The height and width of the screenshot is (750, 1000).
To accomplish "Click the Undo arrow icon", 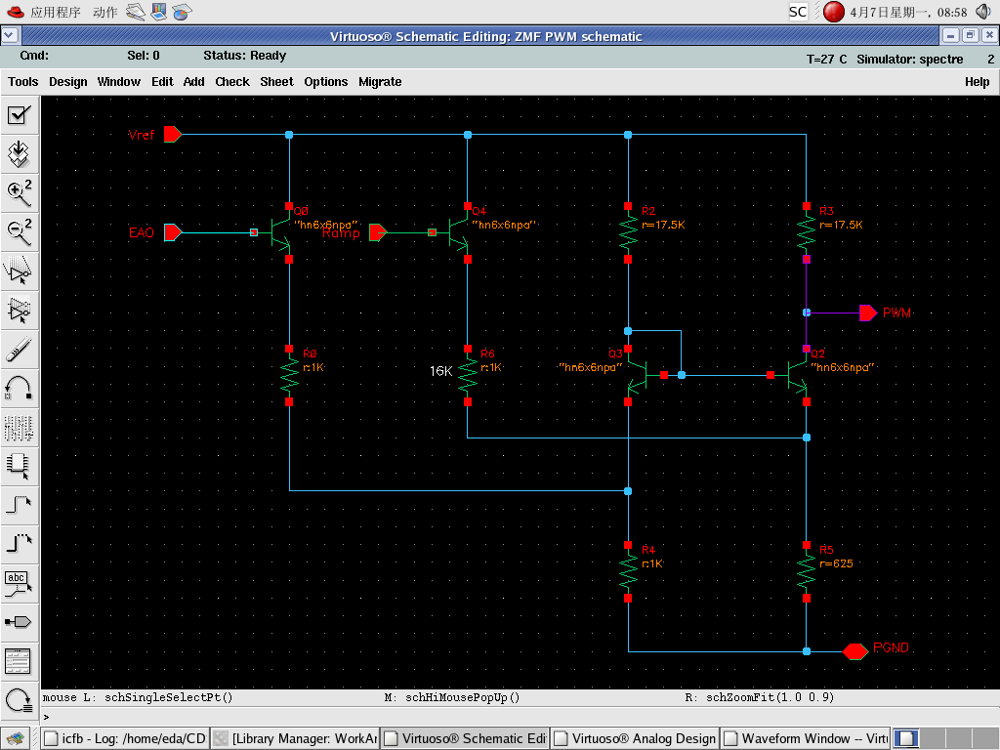I will (x=19, y=388).
